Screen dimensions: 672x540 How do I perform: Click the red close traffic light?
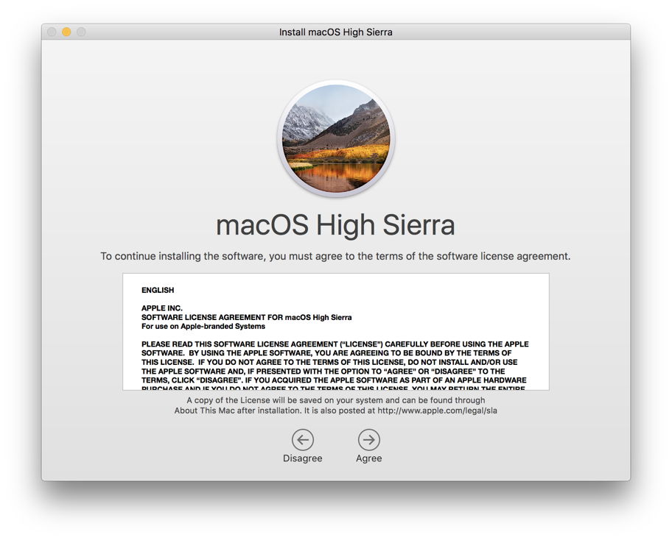point(50,32)
